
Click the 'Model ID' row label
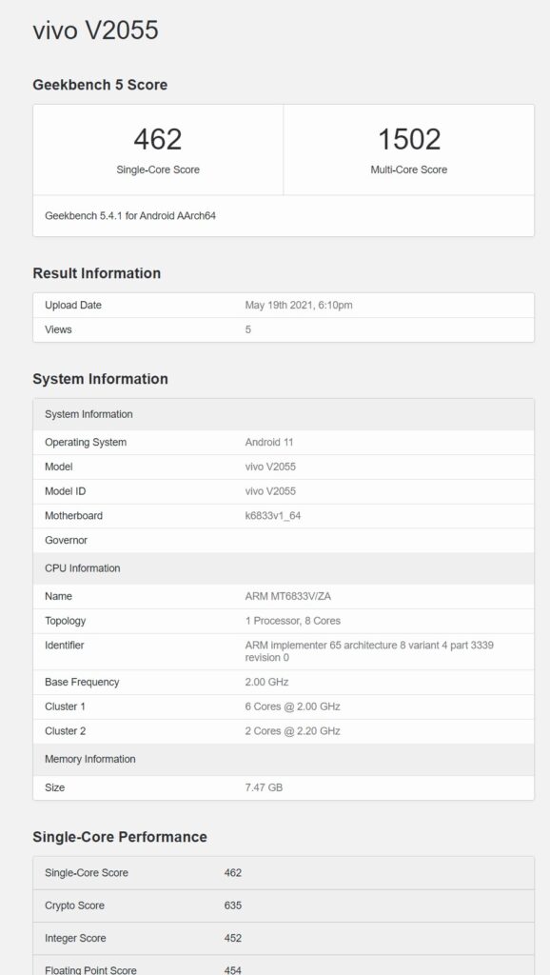click(x=66, y=491)
